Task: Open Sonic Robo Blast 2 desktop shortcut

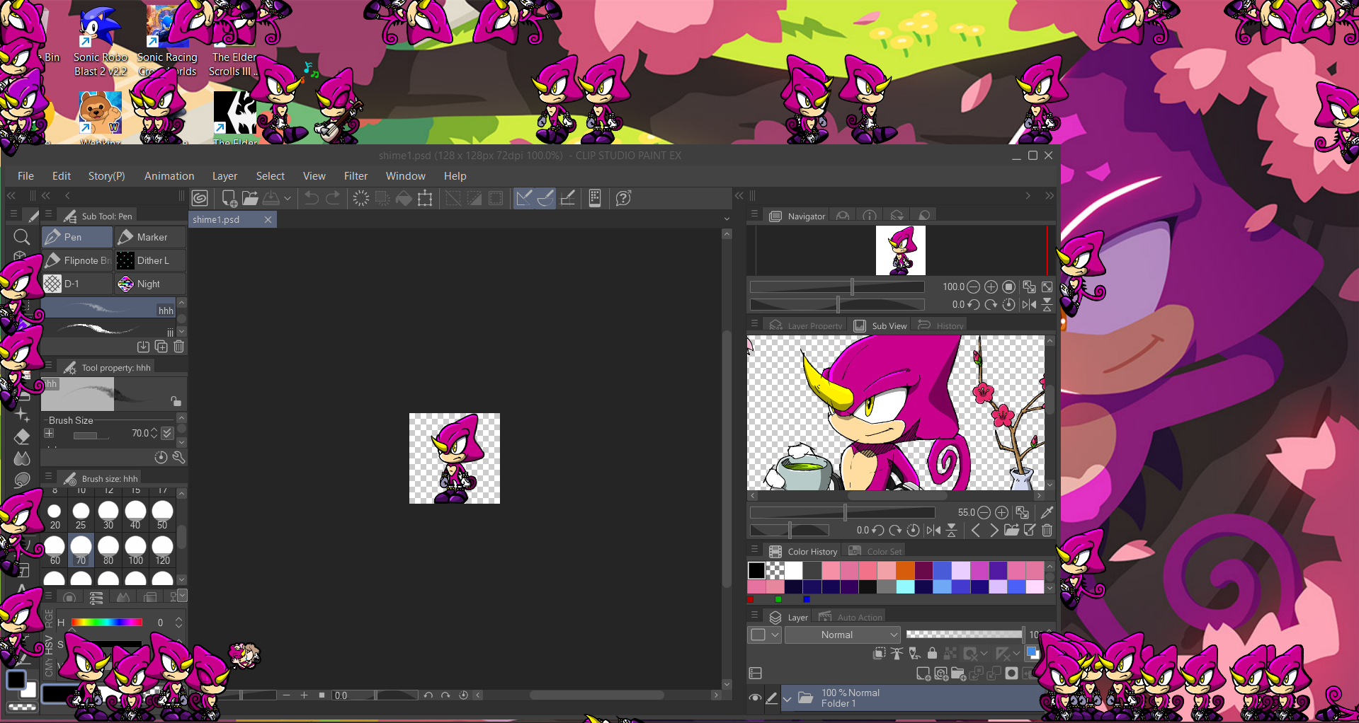Action: [x=100, y=41]
